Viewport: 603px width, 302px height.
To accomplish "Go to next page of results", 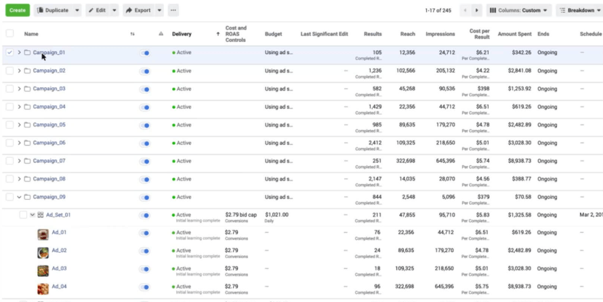I will pos(477,10).
